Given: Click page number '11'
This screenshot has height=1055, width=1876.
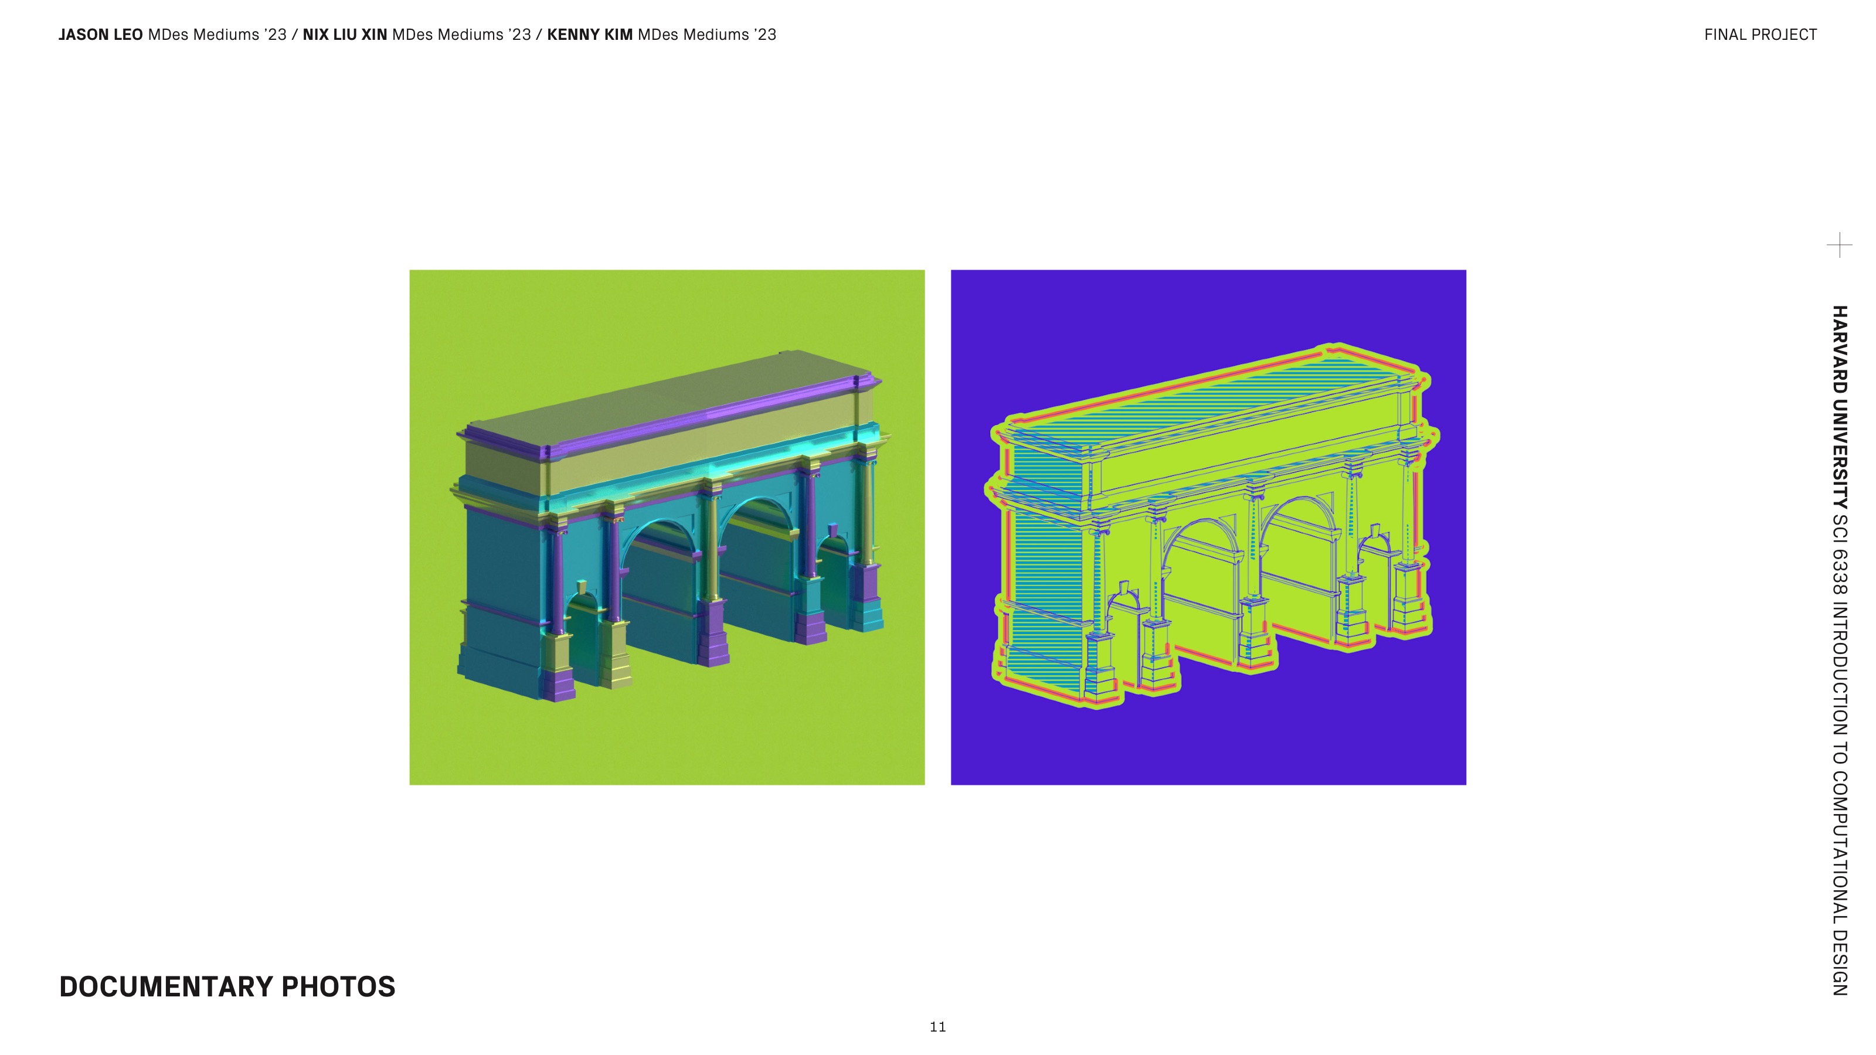Looking at the screenshot, I should pyautogui.click(x=938, y=1027).
